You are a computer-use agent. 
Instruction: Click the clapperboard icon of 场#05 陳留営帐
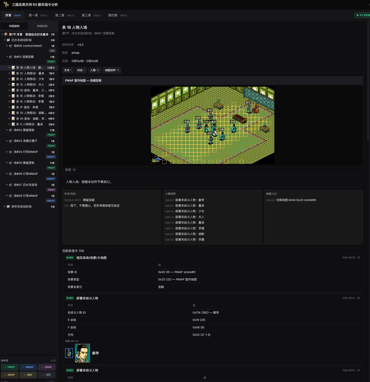click(x=11, y=163)
